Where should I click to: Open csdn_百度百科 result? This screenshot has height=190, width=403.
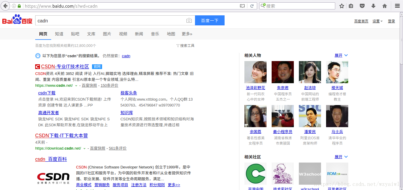pyautogui.click(x=51, y=159)
